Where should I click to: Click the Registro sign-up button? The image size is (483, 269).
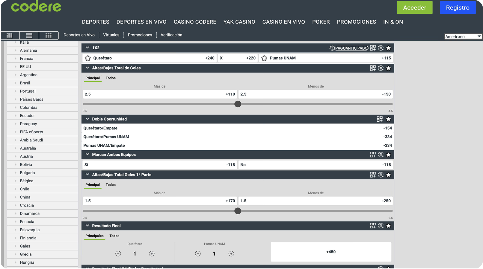458,7
